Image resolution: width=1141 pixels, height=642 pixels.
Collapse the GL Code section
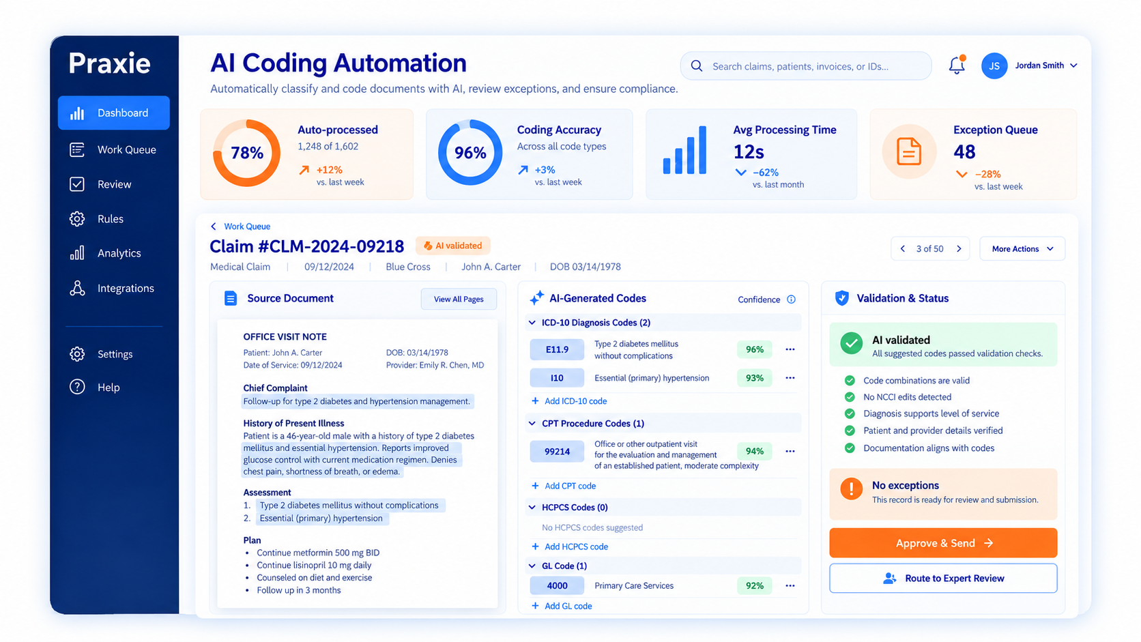coord(532,566)
